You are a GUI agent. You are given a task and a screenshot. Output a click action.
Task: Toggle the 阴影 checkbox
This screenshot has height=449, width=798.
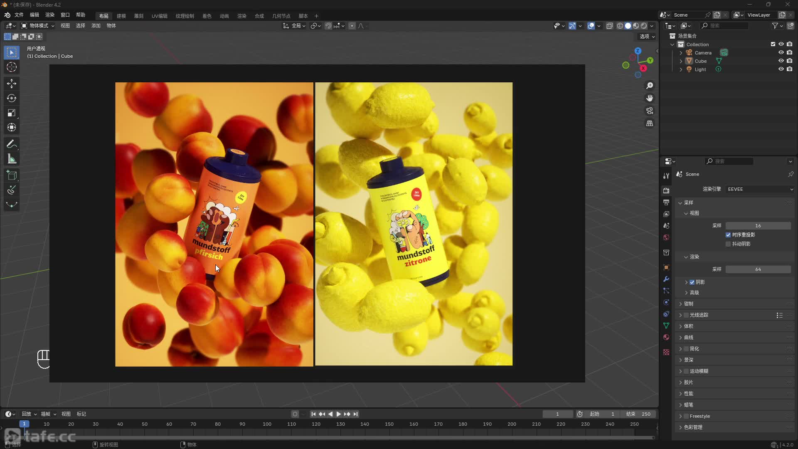coord(692,282)
